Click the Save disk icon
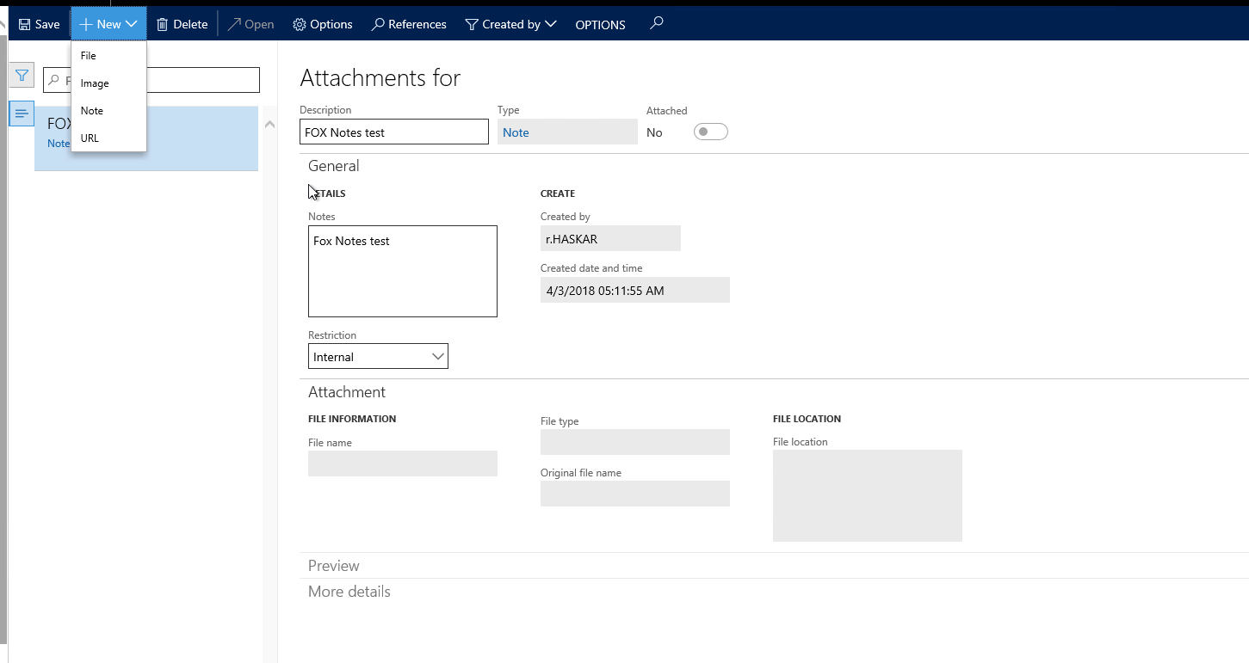 [x=24, y=25]
